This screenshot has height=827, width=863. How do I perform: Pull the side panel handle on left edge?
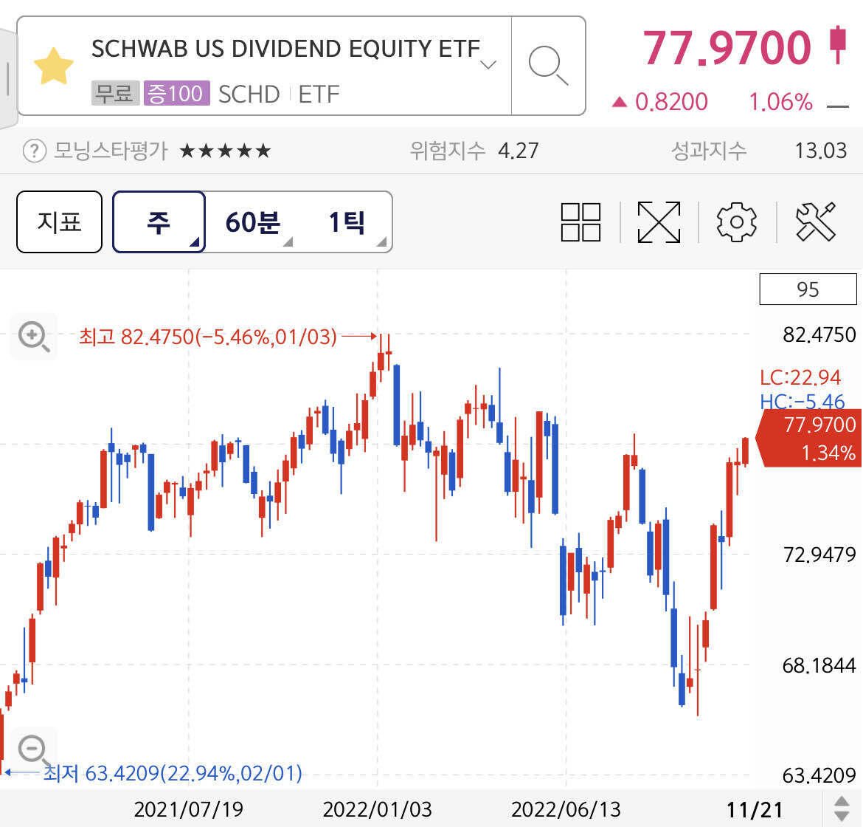pos(8,78)
